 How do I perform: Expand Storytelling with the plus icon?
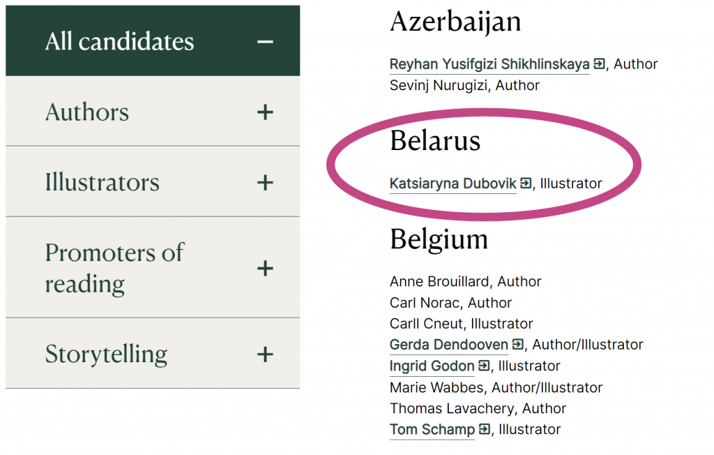pos(265,354)
